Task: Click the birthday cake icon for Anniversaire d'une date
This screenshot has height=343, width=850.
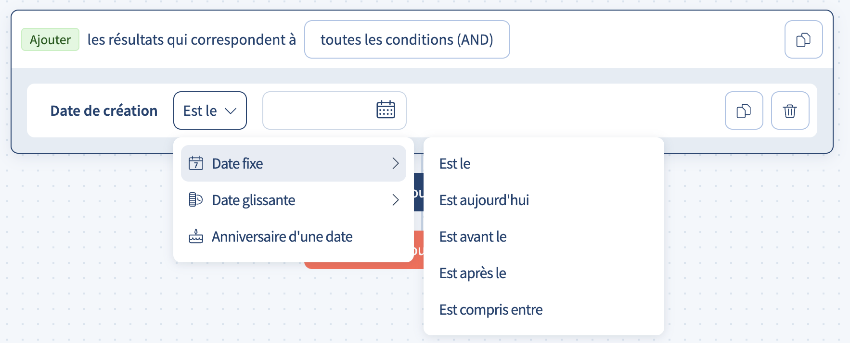Action: (x=196, y=236)
